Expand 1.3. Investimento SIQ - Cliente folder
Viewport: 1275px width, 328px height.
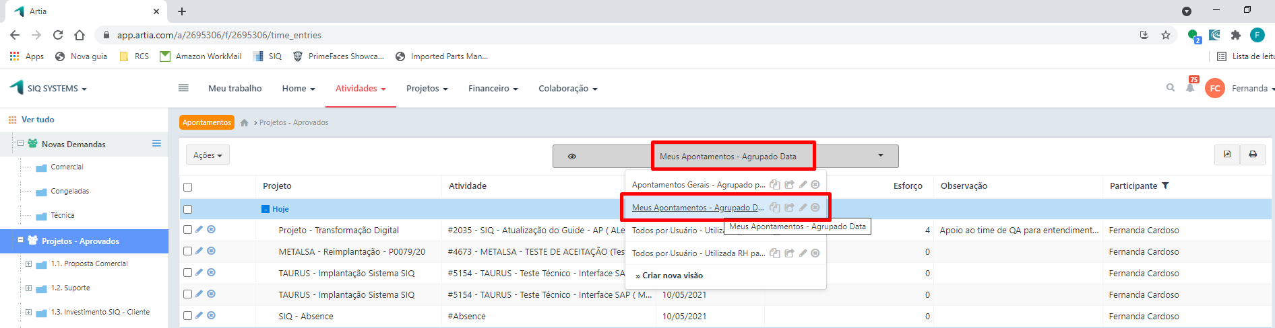28,312
